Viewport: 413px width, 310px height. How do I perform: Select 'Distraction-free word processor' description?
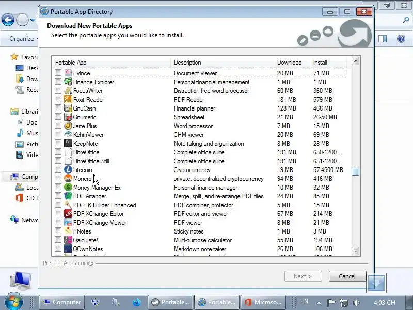coord(212,91)
